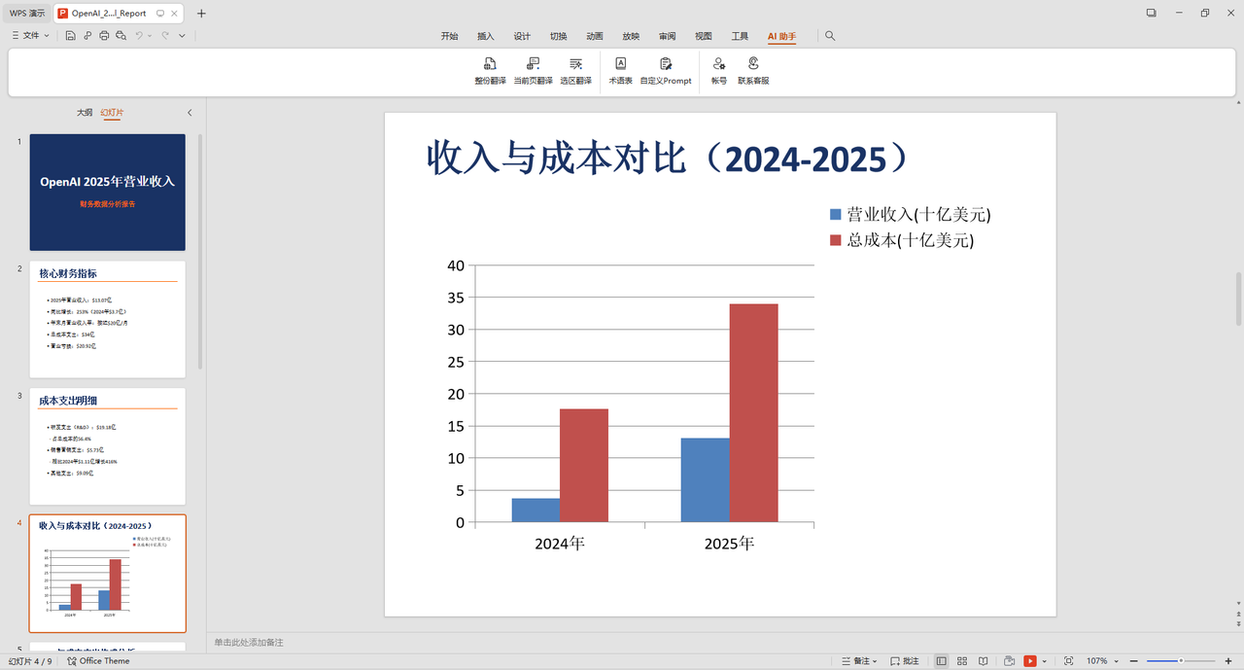Open the 插入 ribbon tab
Screen dimensions: 1244x670
coord(486,36)
